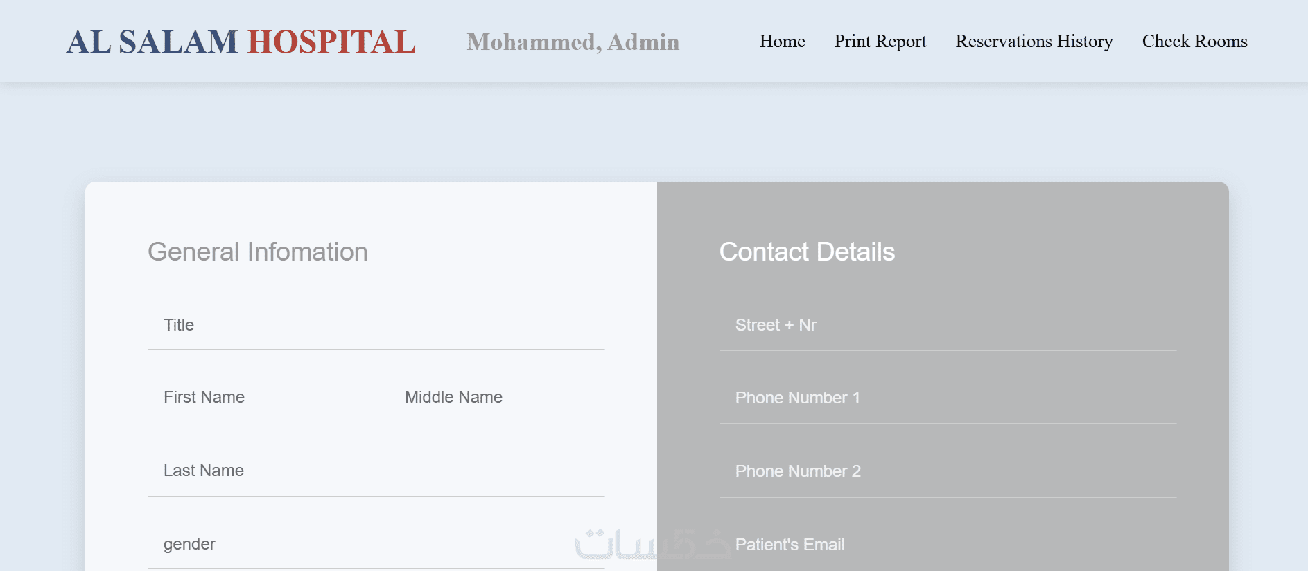The height and width of the screenshot is (571, 1308).
Task: Focus the Title field
Action: (x=376, y=326)
